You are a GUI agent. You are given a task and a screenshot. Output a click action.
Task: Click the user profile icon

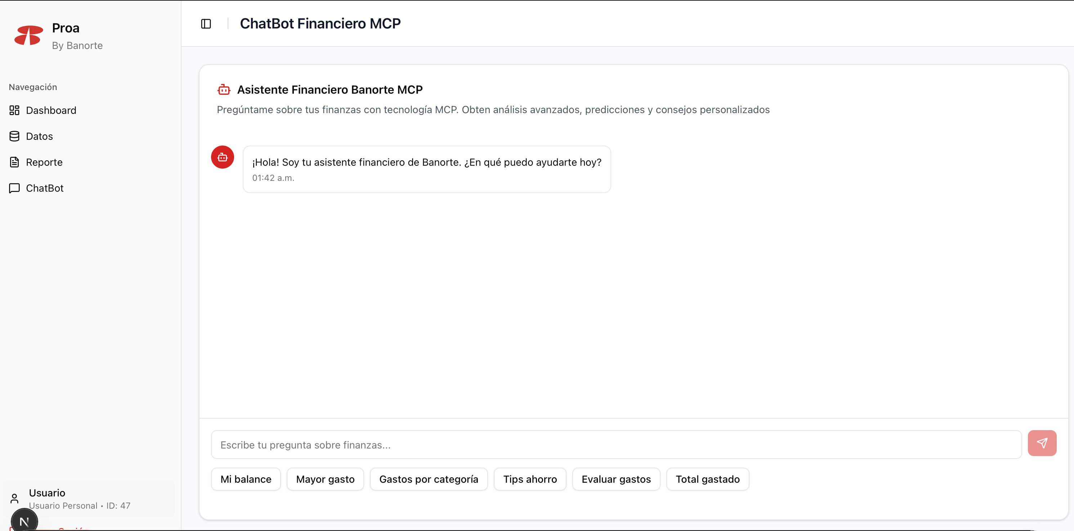(15, 499)
